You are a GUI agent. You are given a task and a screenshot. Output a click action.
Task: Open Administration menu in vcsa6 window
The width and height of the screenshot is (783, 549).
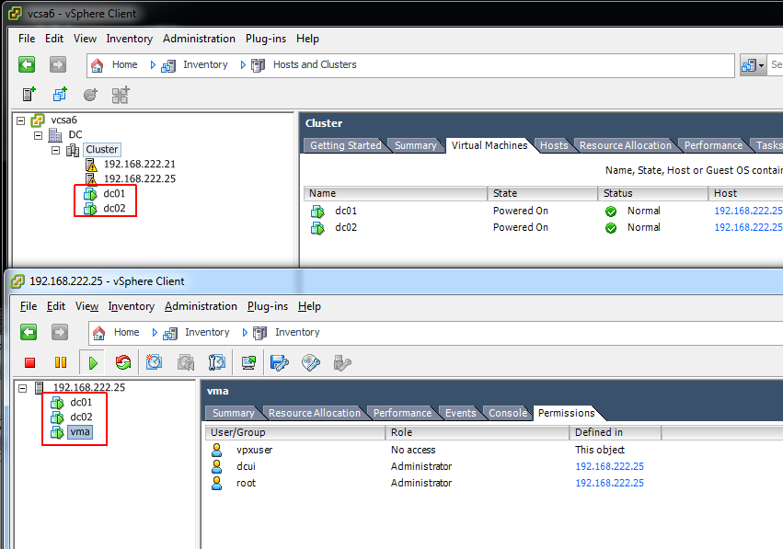pos(199,39)
